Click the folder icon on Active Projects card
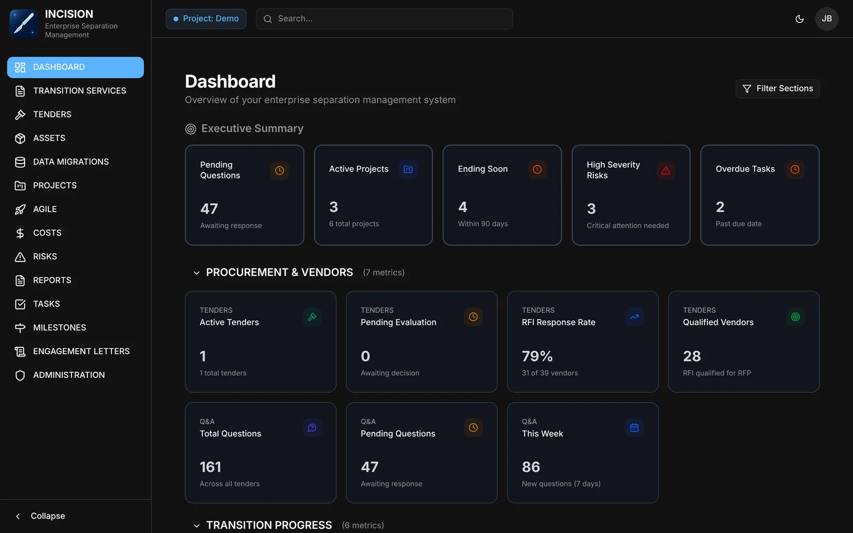Screen dimensions: 853x533 408,169
